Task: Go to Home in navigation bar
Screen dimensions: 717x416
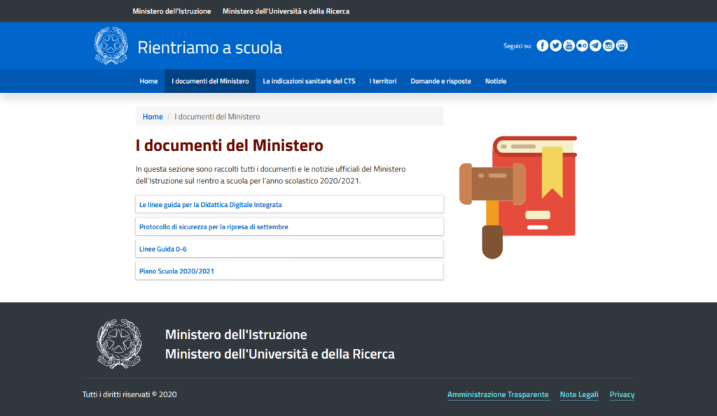Action: point(148,81)
